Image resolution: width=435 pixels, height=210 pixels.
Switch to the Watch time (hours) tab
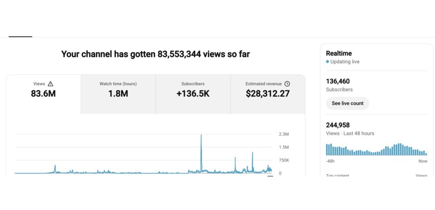[118, 94]
